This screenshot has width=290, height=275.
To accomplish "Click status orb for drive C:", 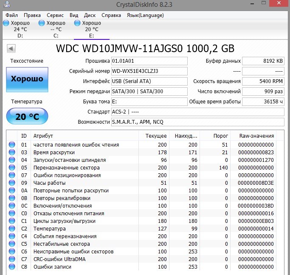I will (42, 23).
